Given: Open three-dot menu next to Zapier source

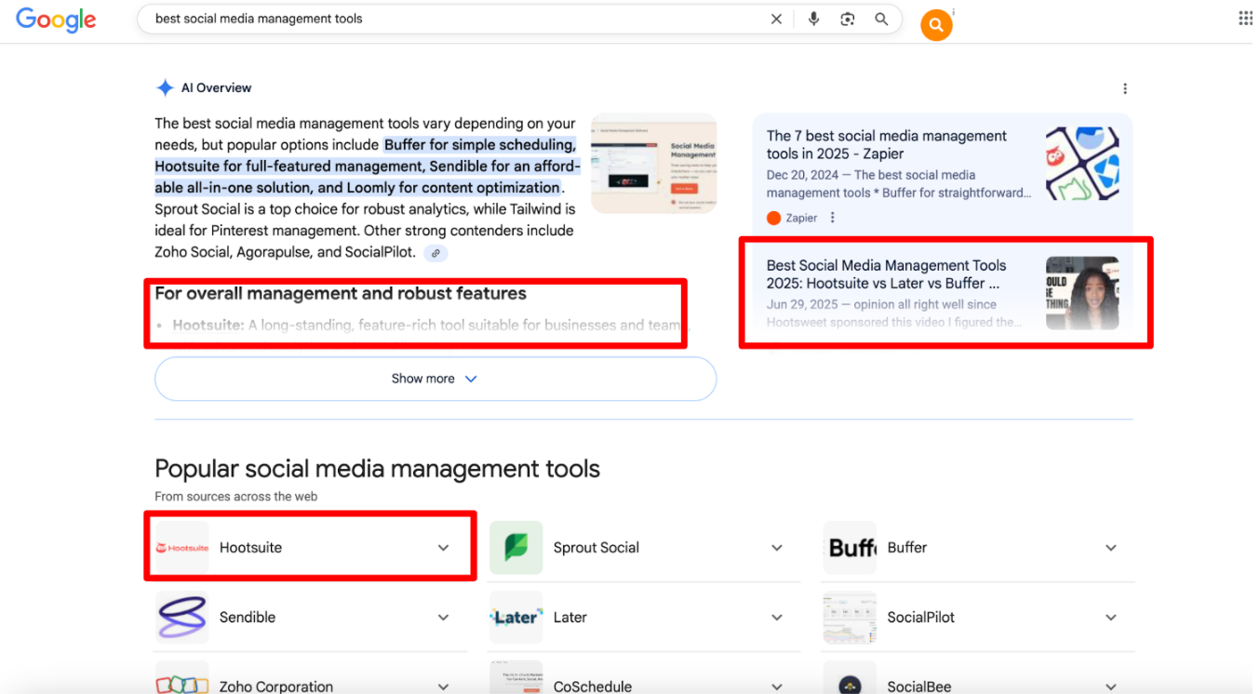Looking at the screenshot, I should (x=833, y=218).
